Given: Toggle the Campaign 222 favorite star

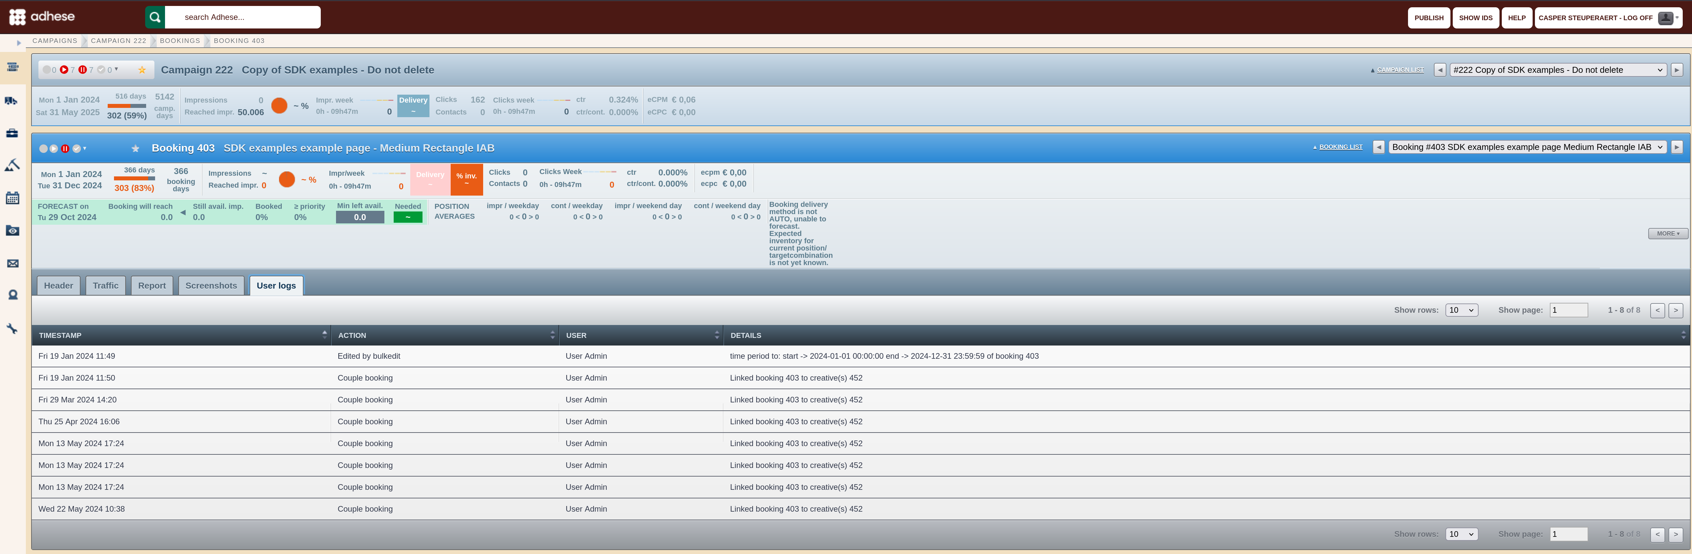Looking at the screenshot, I should click(142, 69).
